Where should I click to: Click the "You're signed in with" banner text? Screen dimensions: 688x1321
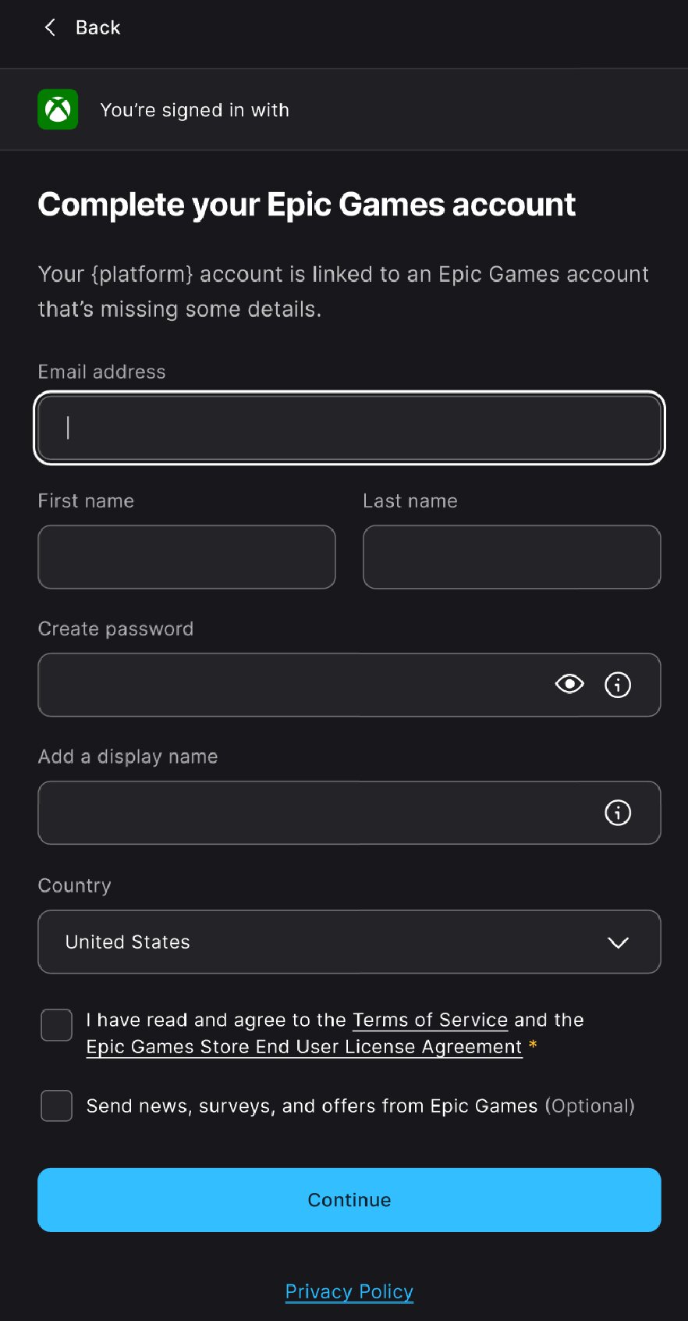click(195, 110)
